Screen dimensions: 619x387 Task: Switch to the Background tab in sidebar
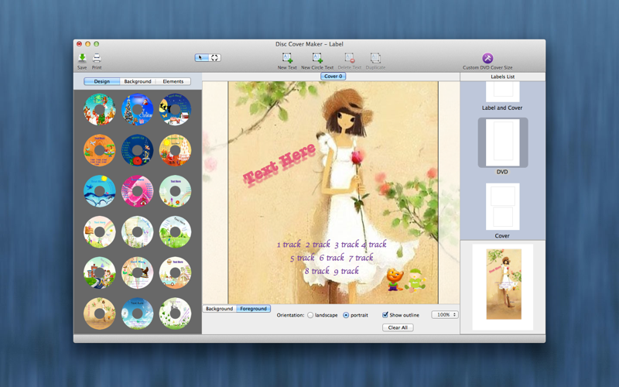point(138,81)
